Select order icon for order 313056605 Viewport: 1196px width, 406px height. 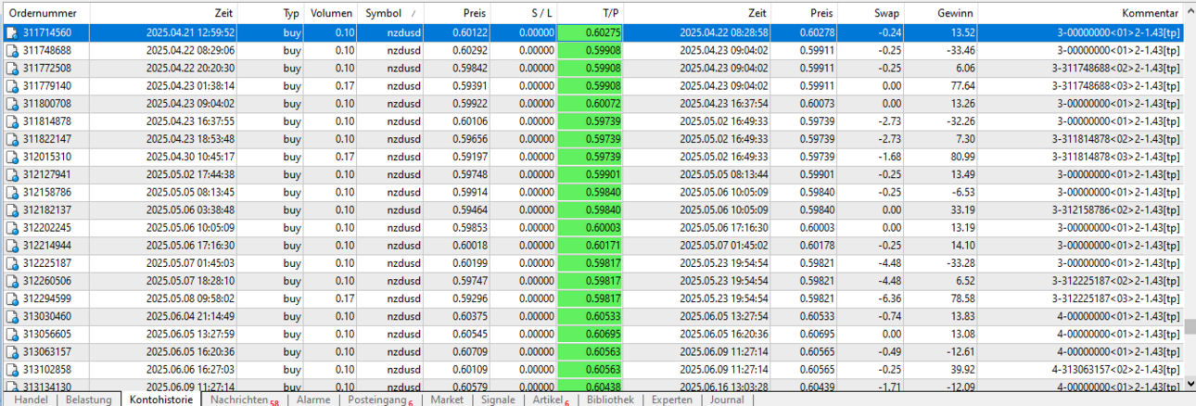[x=12, y=335]
